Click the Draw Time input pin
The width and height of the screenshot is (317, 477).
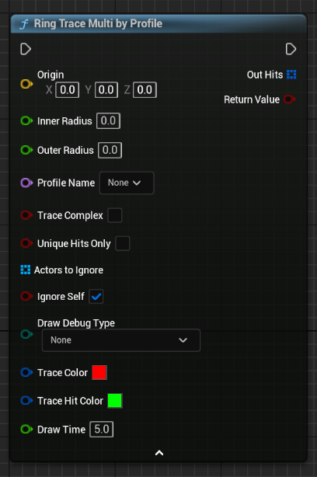[x=26, y=430]
